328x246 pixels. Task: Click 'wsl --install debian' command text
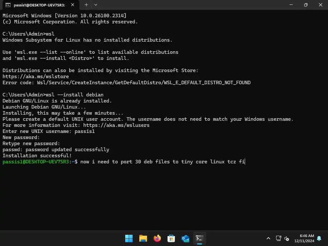click(75, 95)
